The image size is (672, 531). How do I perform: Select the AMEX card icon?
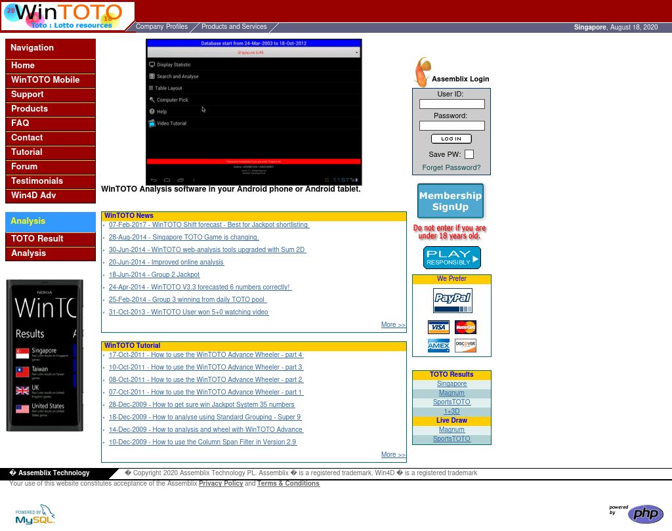coord(438,345)
